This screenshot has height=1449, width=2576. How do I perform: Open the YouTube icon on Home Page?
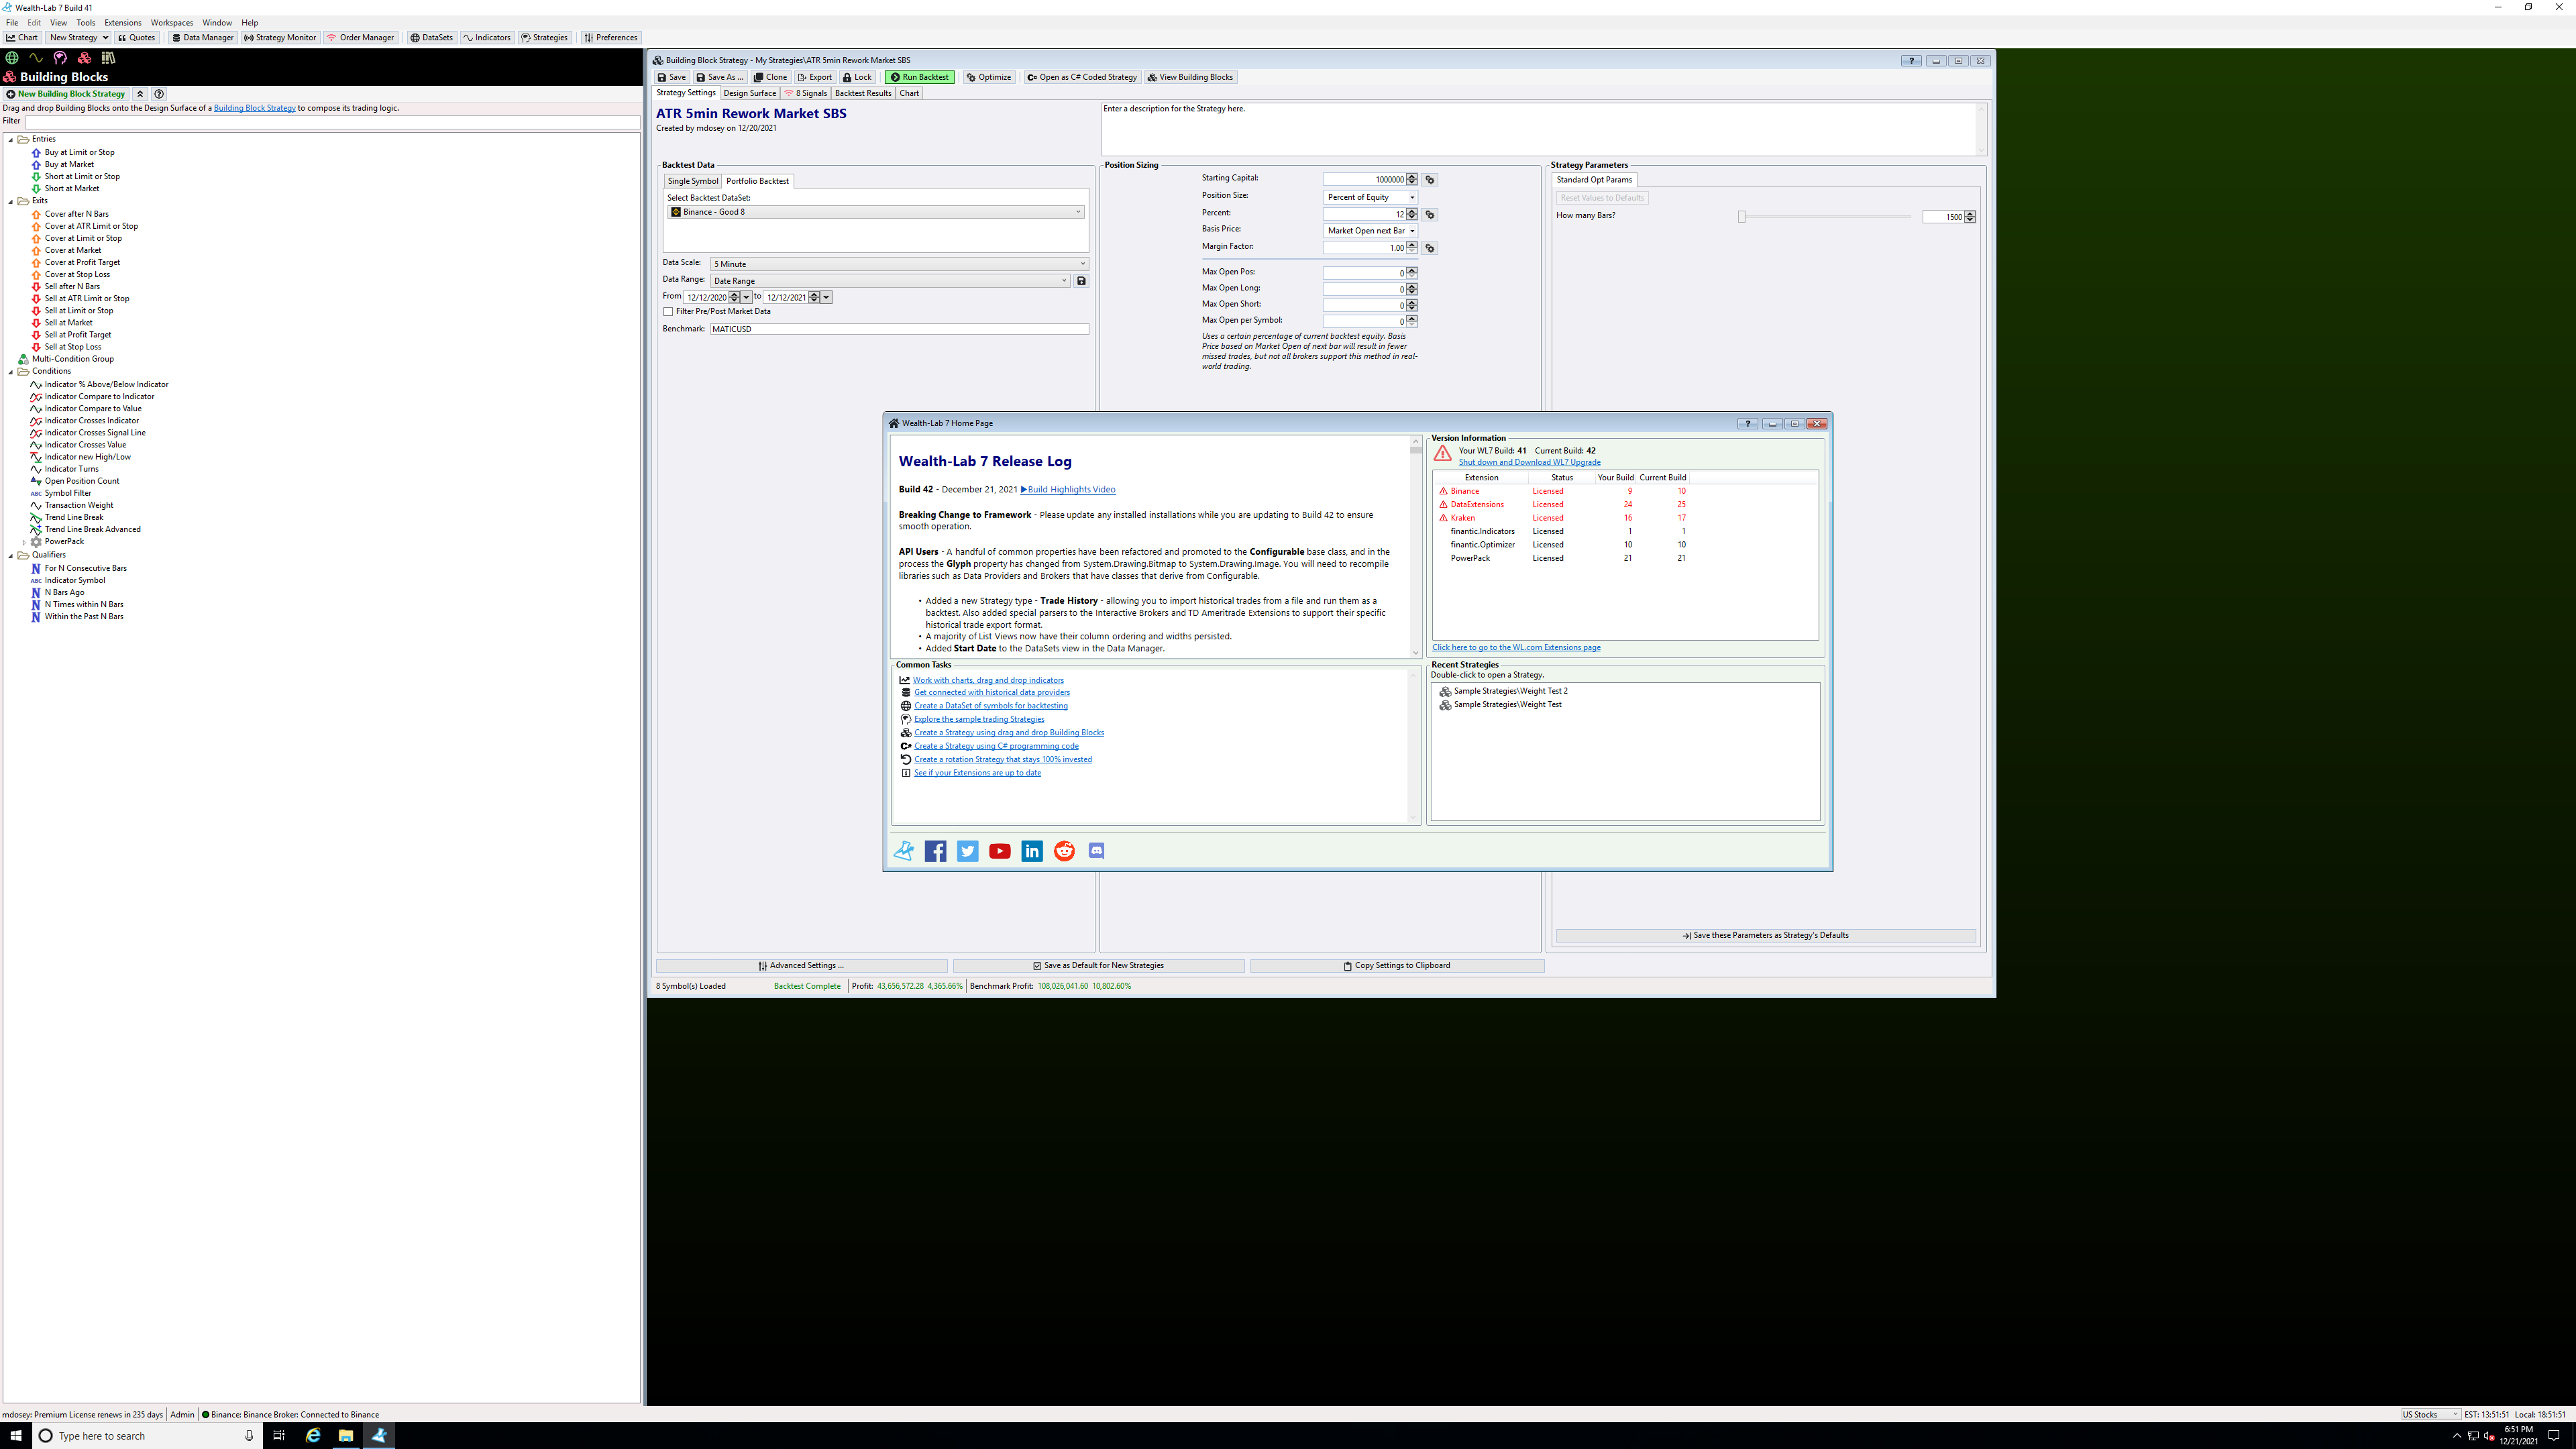click(1000, 851)
